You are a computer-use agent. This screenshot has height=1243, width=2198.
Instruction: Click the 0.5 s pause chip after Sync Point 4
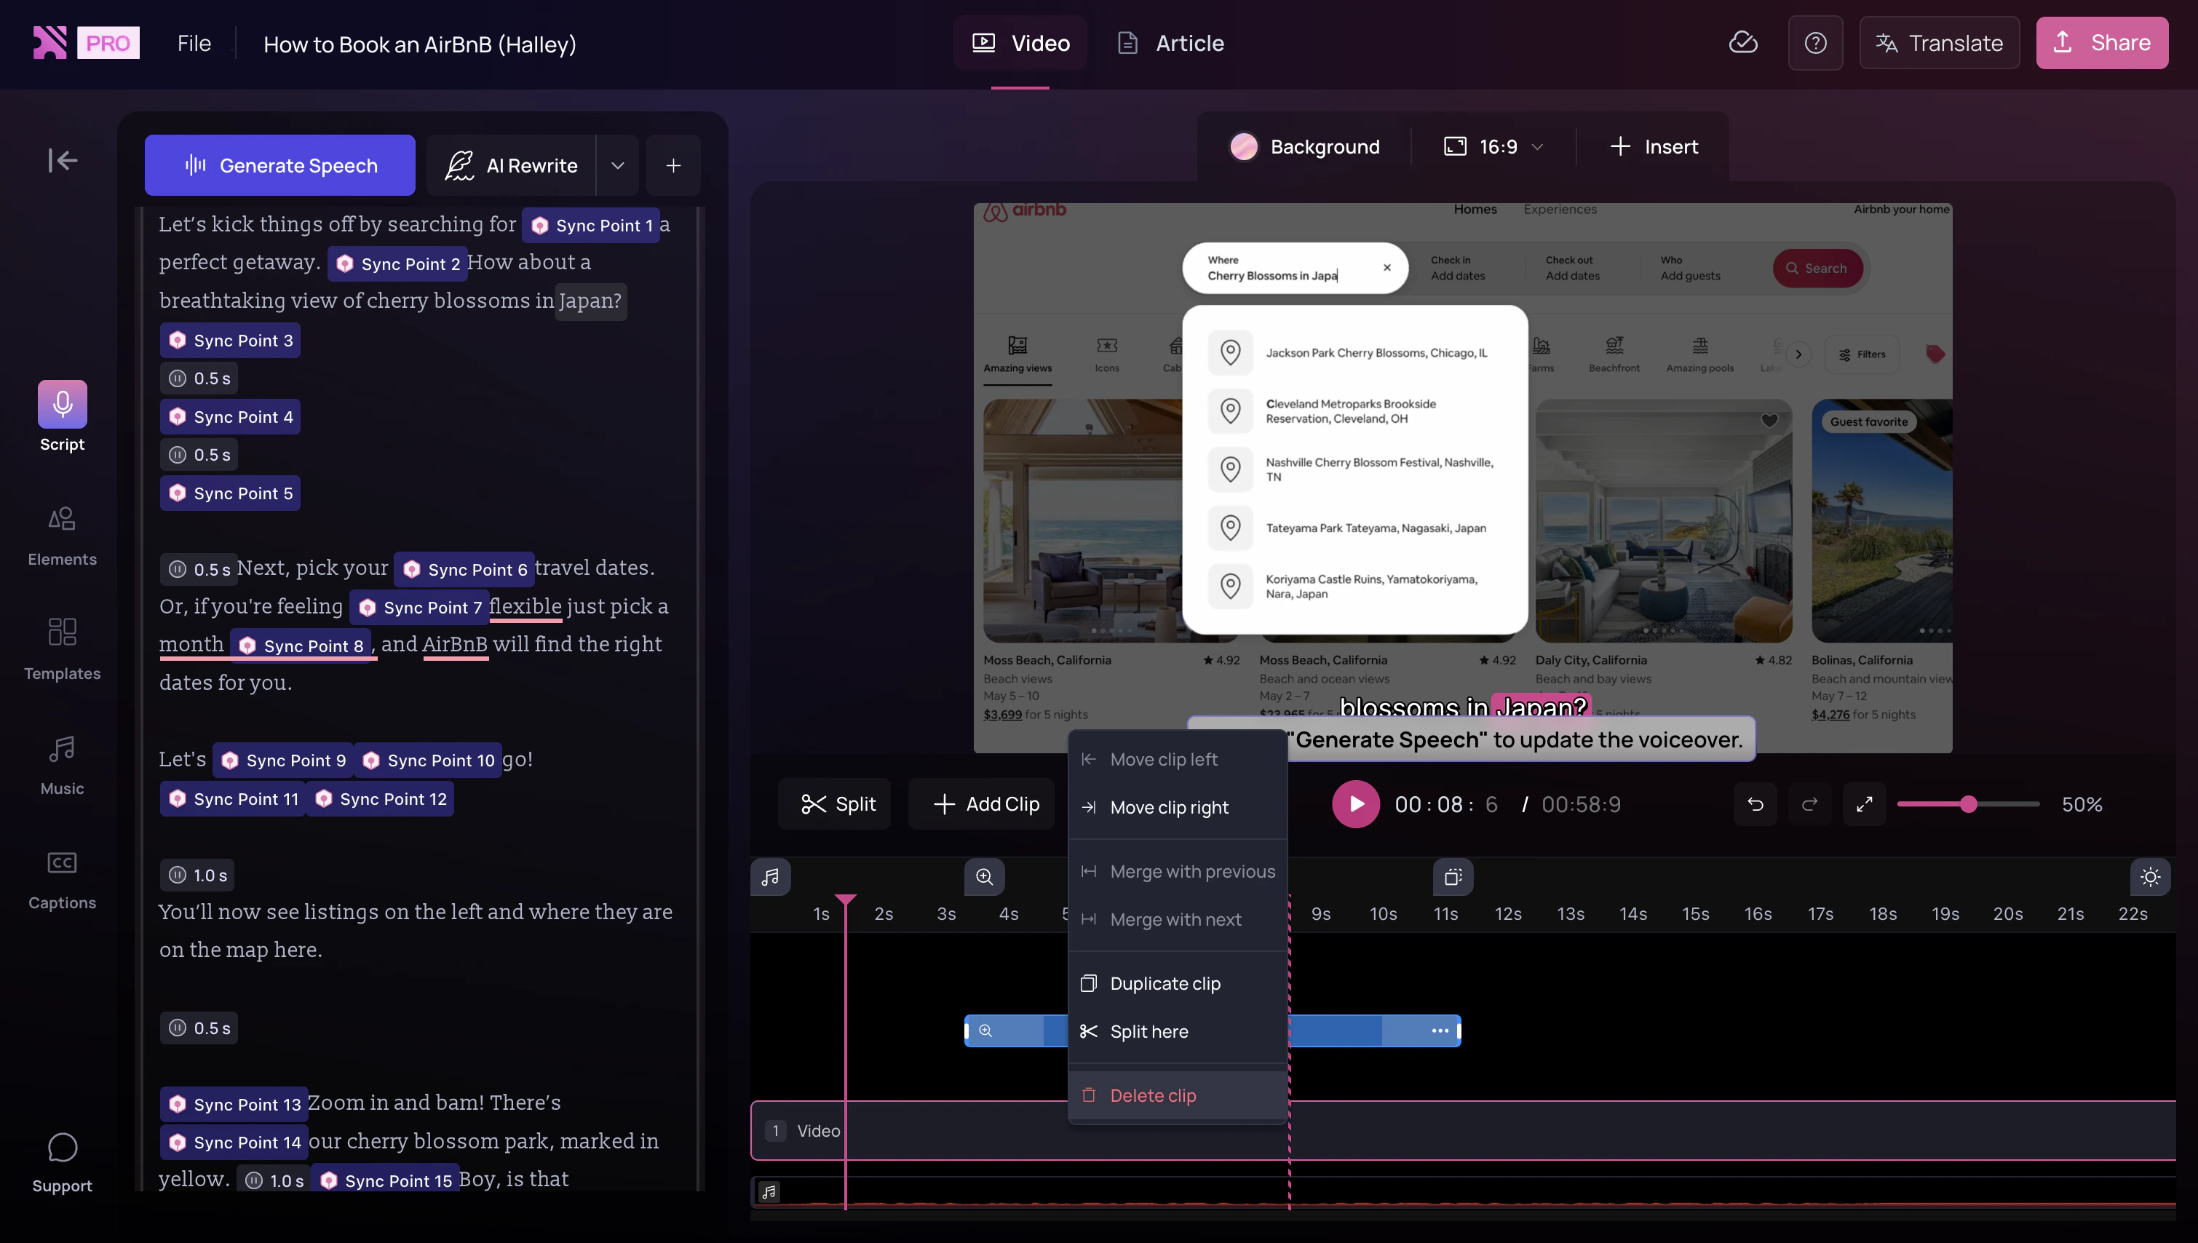[x=199, y=455]
